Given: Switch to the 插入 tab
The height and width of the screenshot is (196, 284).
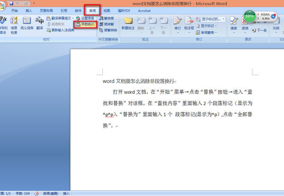Looking at the screenshot, I should click(x=28, y=11).
